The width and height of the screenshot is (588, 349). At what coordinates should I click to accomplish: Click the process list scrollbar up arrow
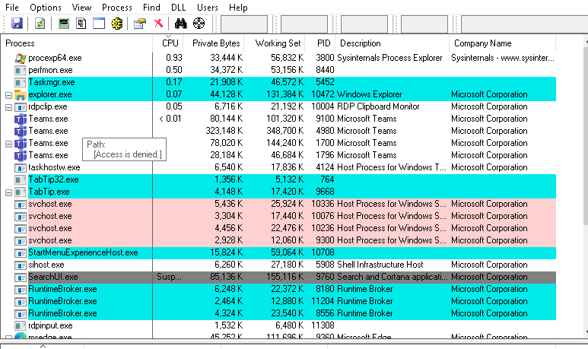[586, 42]
